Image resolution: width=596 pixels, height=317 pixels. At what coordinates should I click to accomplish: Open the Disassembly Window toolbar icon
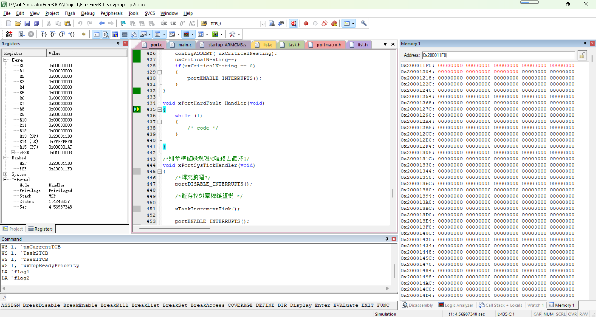[106, 34]
